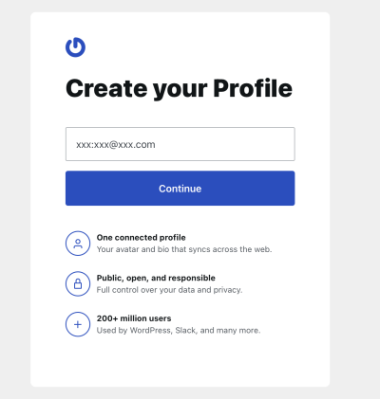This screenshot has width=380, height=399.
Task: Click the text about avatar and bio syncing
Action: pos(184,249)
